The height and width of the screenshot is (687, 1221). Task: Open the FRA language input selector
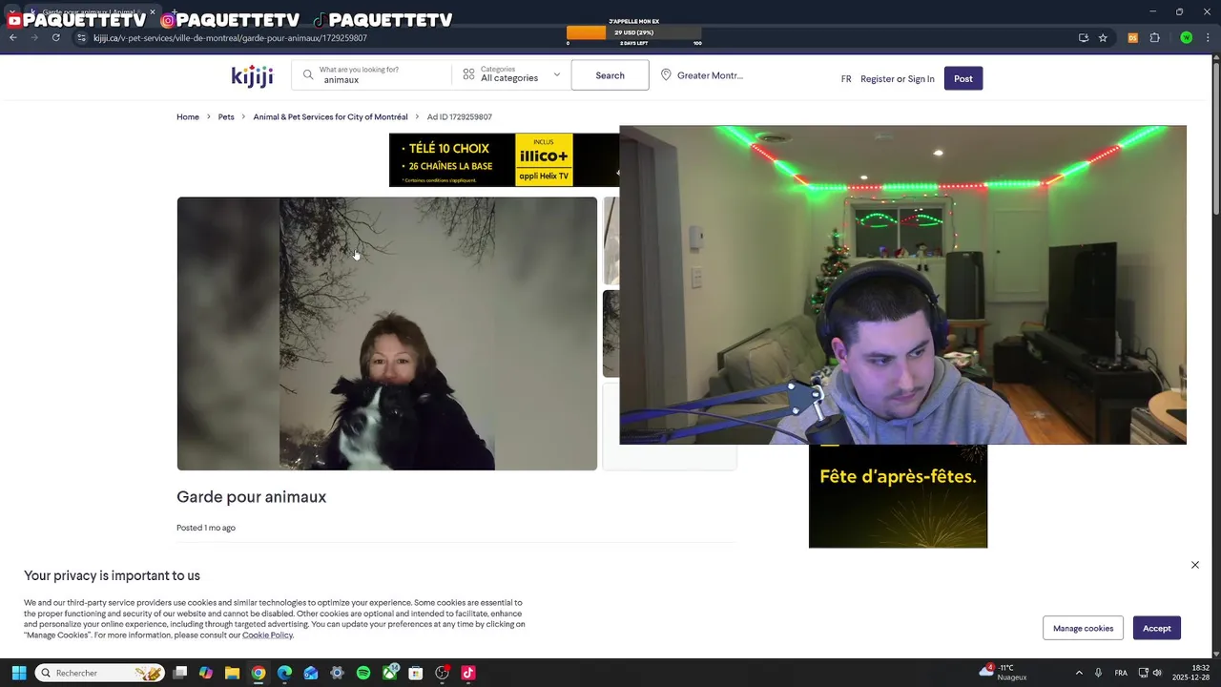(1121, 673)
